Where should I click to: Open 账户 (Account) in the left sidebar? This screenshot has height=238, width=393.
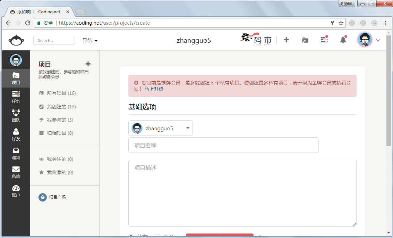pos(16,191)
